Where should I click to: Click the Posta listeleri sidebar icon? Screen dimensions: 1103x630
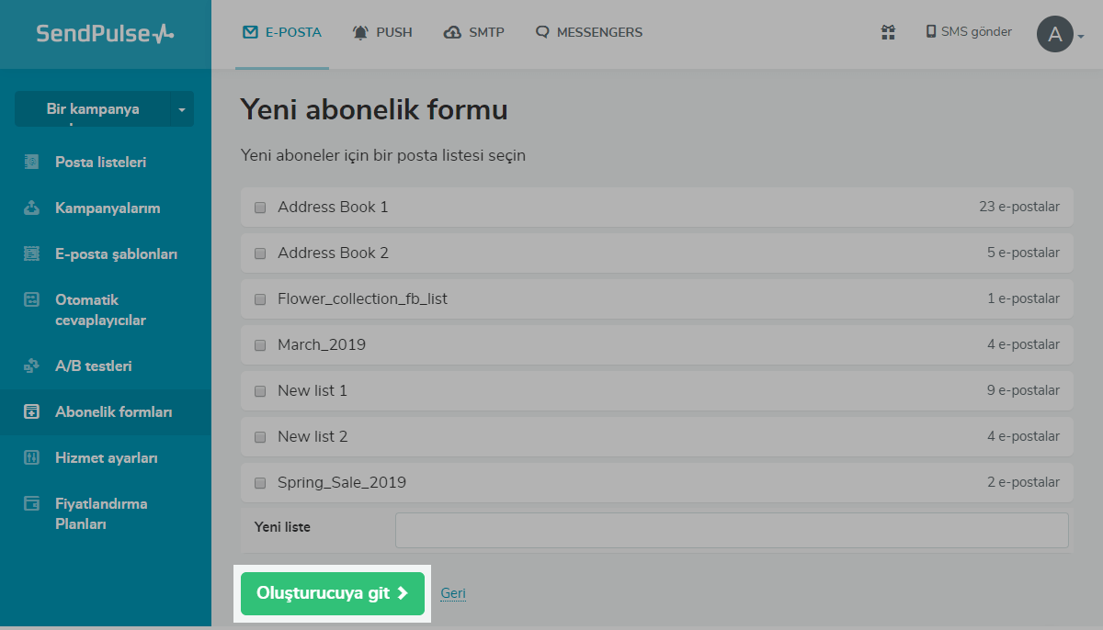pyautogui.click(x=32, y=162)
